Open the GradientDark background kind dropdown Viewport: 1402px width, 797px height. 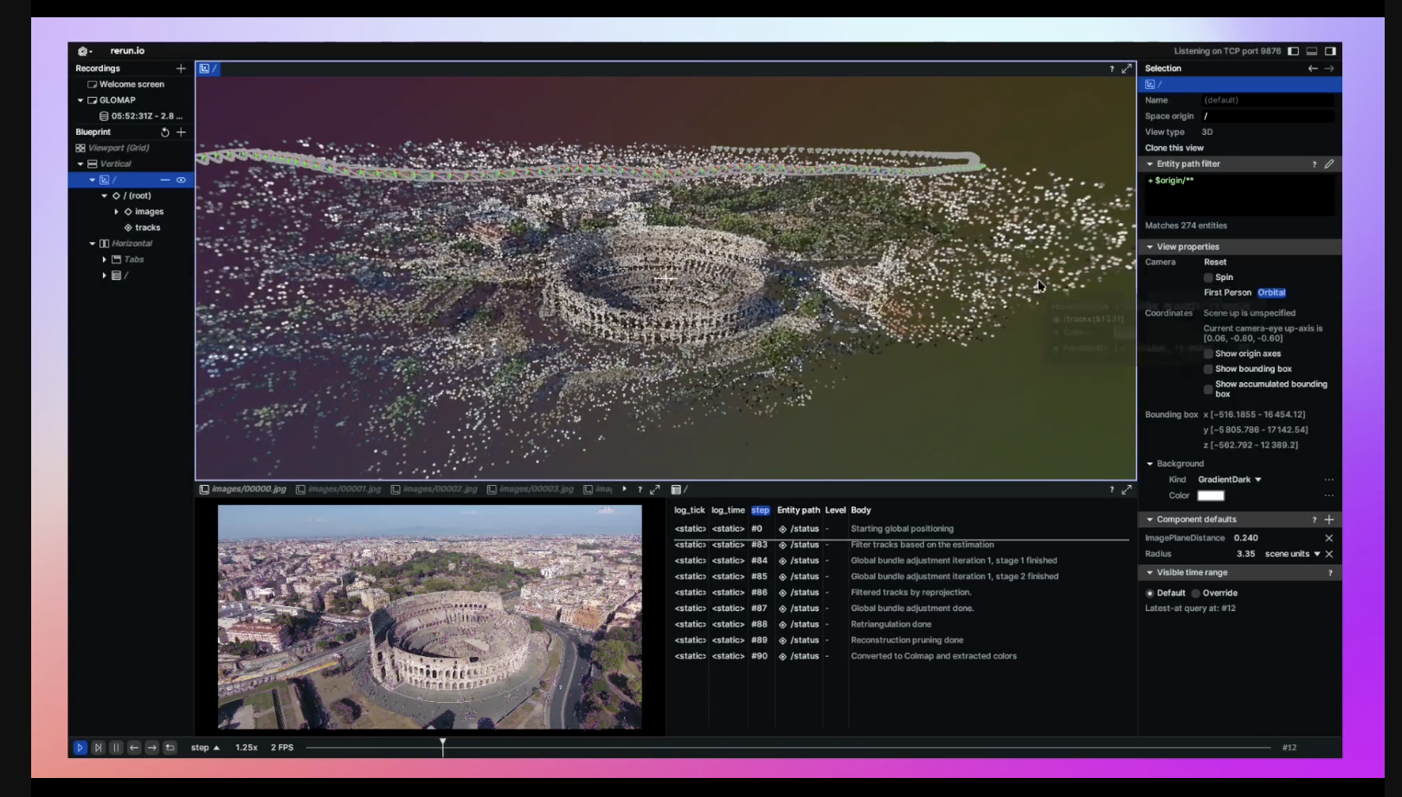click(x=1230, y=480)
